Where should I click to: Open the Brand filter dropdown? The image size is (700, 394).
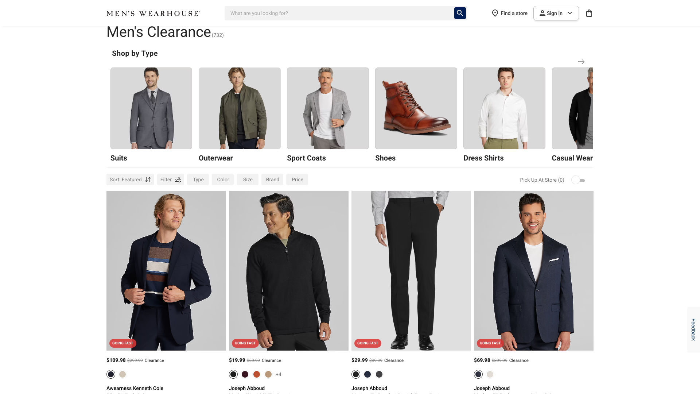(272, 179)
